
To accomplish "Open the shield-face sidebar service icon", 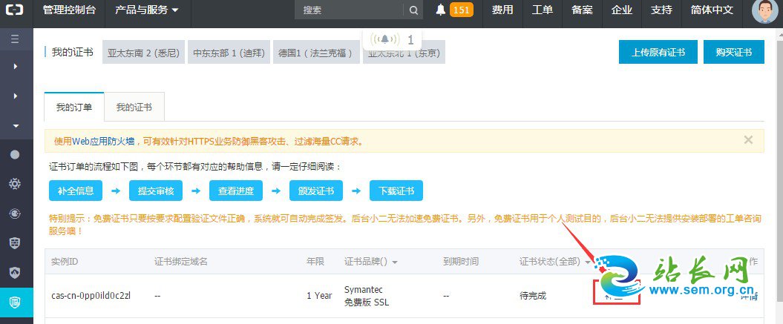I will (15, 243).
